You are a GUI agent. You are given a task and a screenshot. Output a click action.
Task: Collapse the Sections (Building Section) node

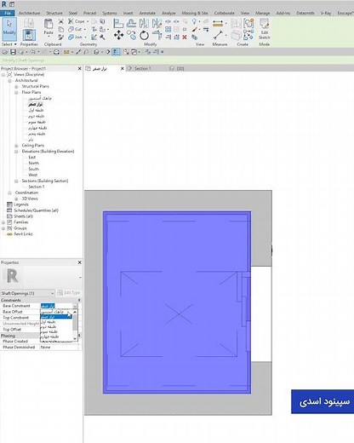click(16, 181)
